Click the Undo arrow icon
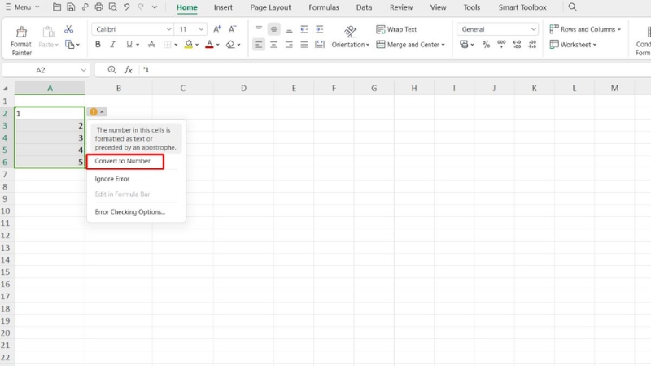651x366 pixels. (x=127, y=7)
